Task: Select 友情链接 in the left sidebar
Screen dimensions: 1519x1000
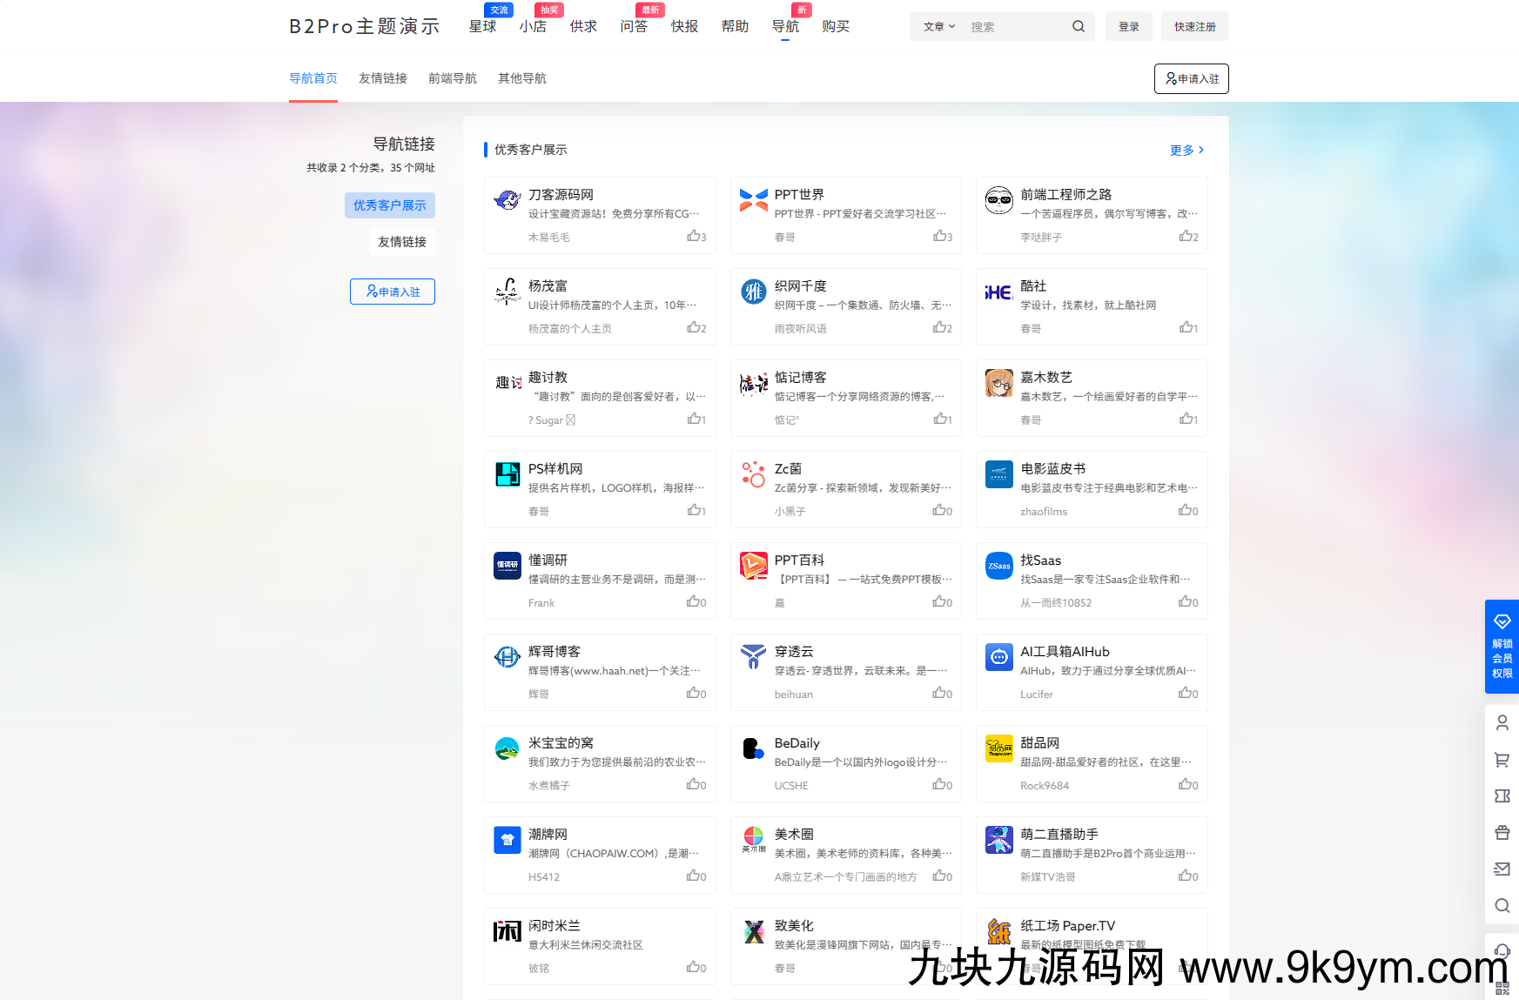Action: coord(401,242)
